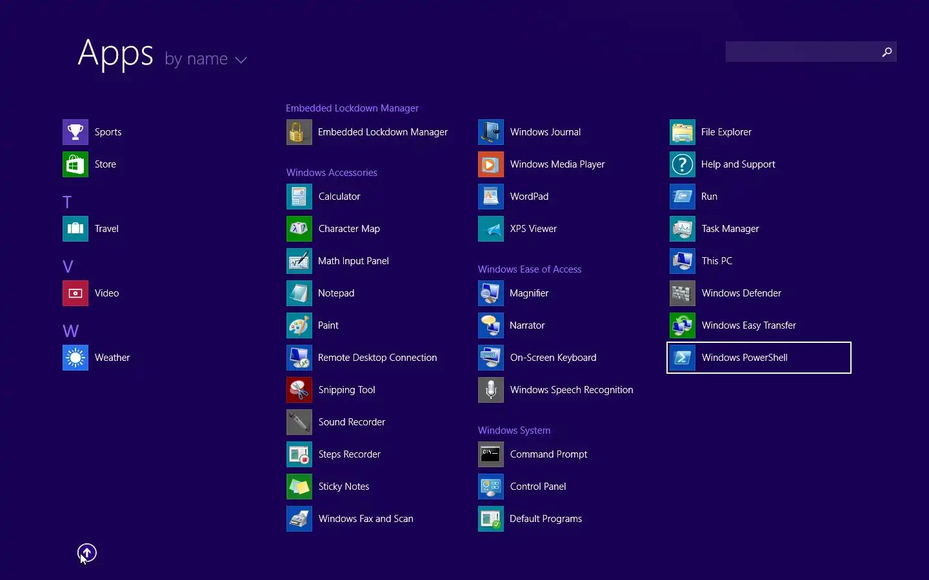Click the Windows Ease of Access header

[x=530, y=269]
